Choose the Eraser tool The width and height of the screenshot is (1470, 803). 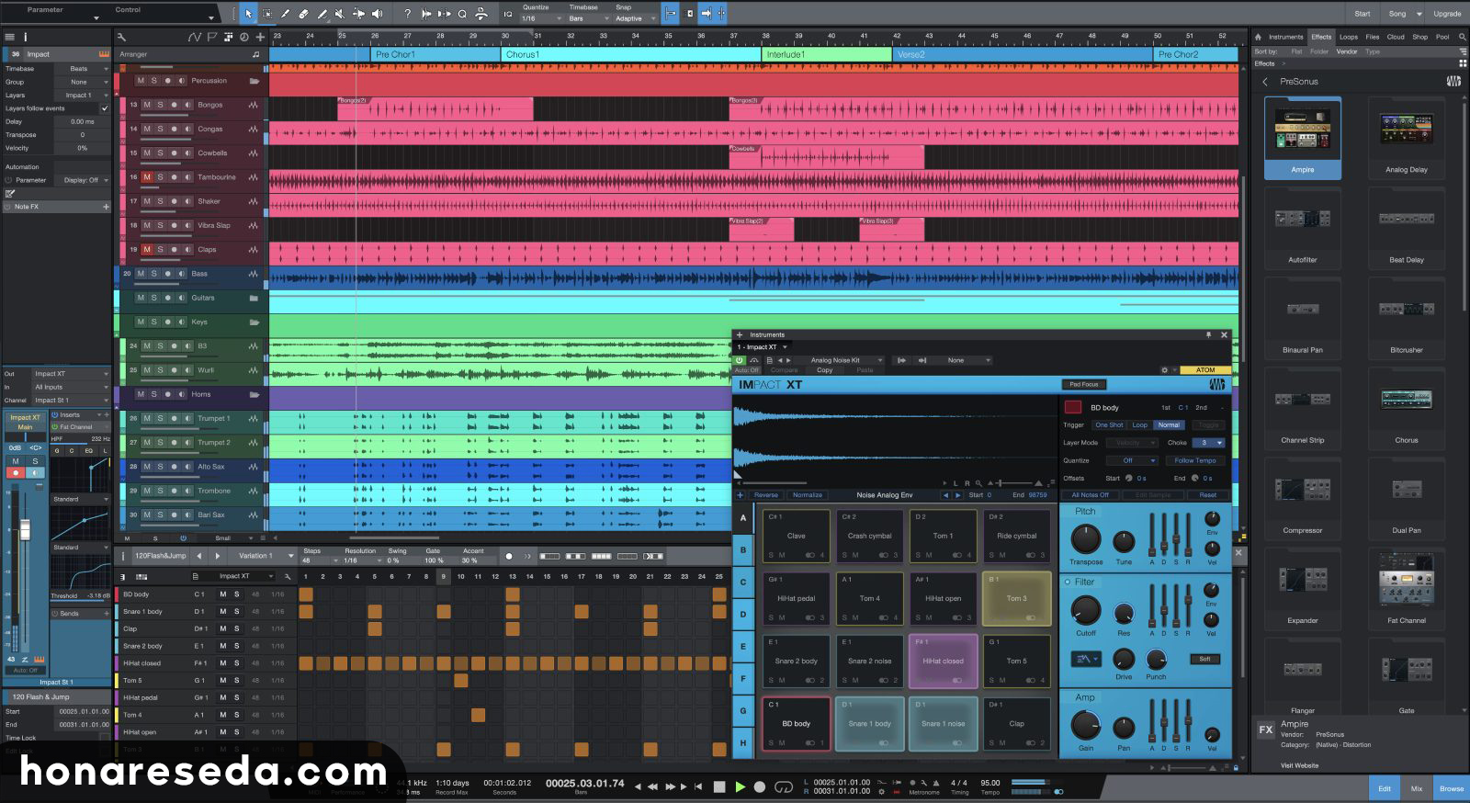[x=303, y=14]
